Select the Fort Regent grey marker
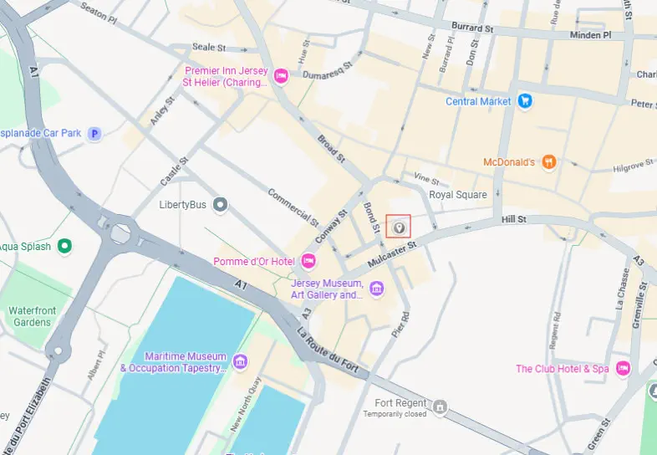Viewport: 657px width, 455px height. [440, 406]
